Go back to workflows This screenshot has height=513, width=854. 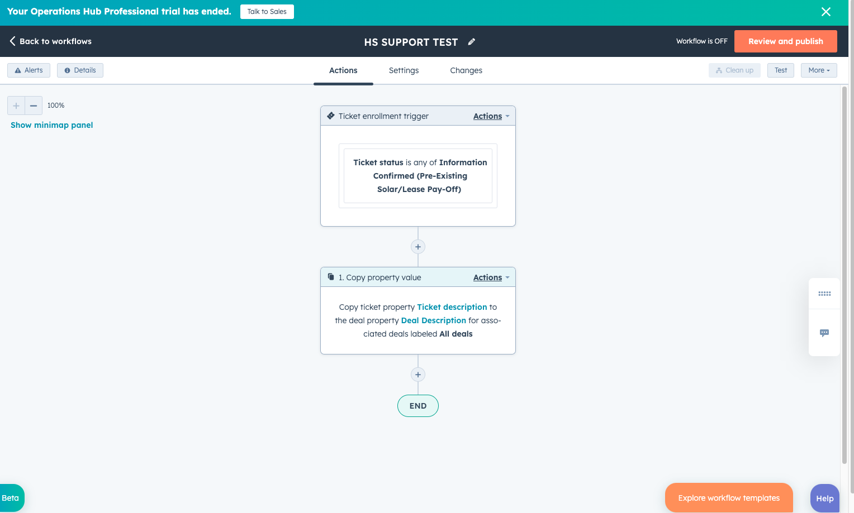[50, 41]
